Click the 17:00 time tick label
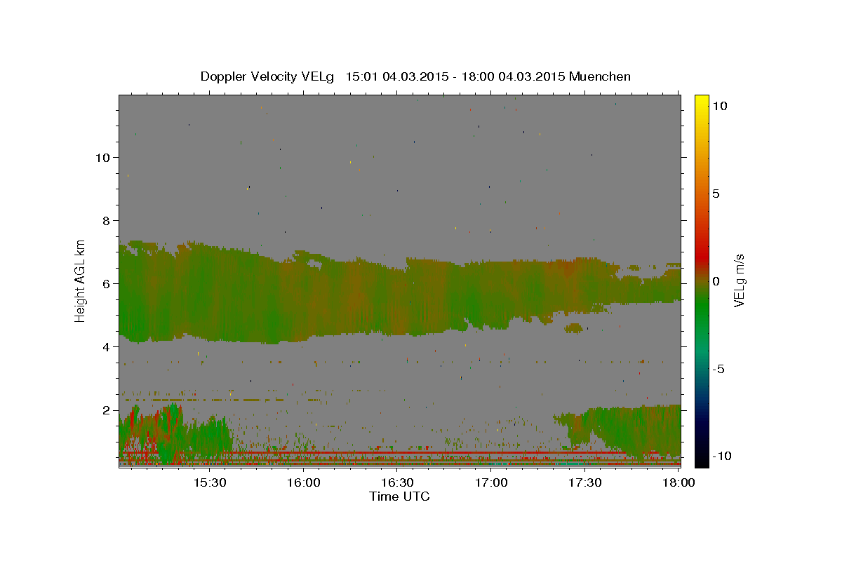This screenshot has width=842, height=561. [491, 483]
